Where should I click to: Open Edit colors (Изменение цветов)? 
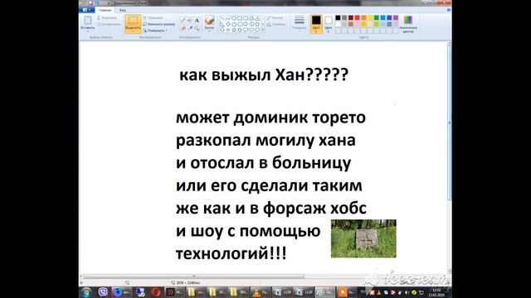tap(408, 24)
